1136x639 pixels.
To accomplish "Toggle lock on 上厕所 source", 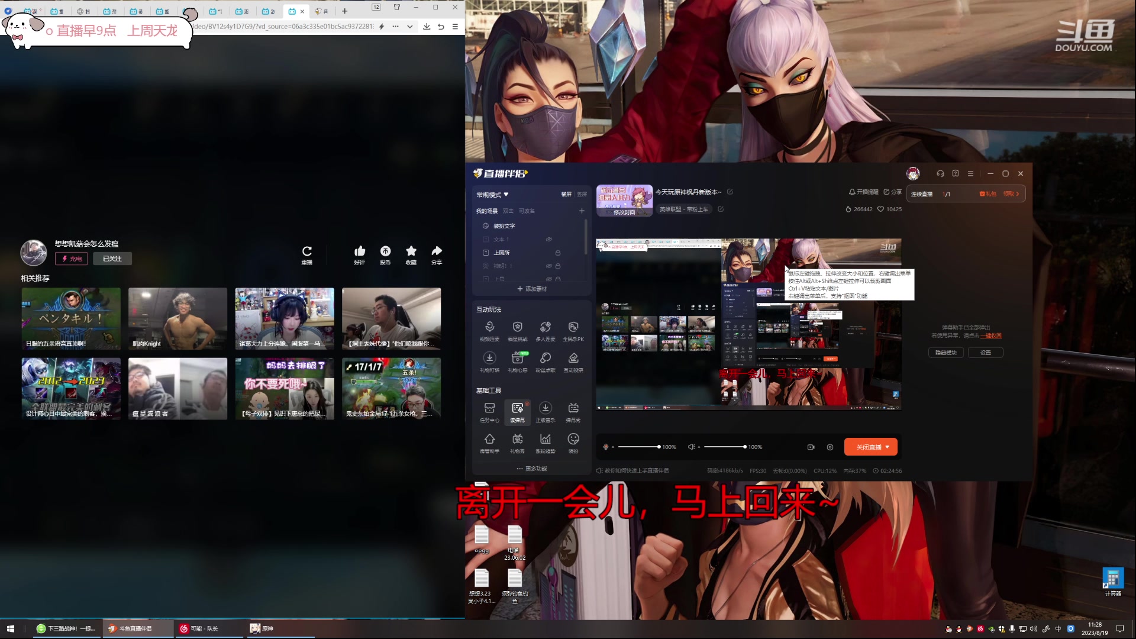I will click(557, 253).
